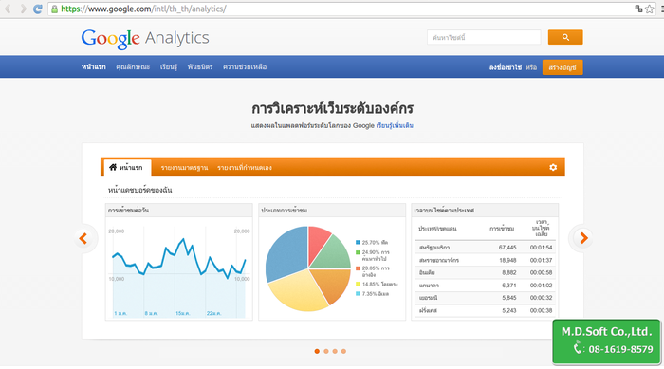Click the gear settings icon in orange bar
This screenshot has width=664, height=369.
pos(553,167)
